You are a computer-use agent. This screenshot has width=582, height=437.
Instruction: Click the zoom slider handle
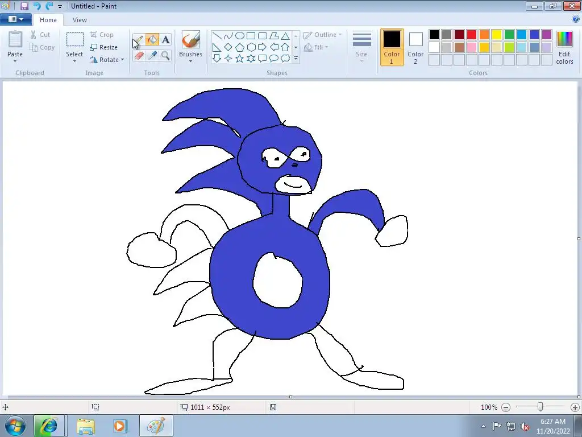541,407
